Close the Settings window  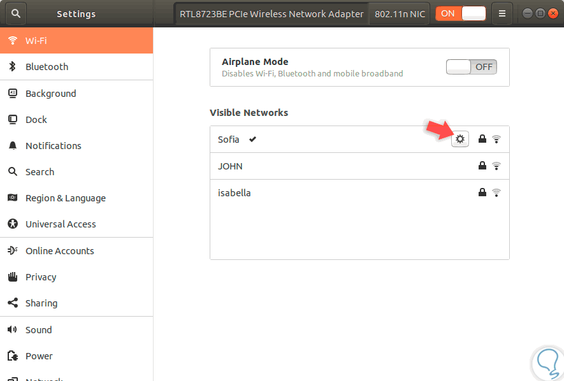click(x=553, y=13)
